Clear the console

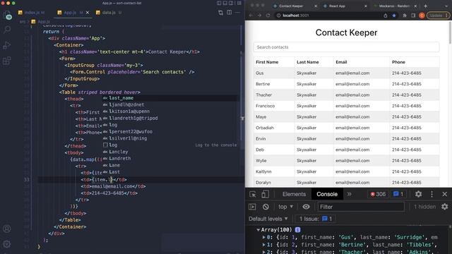(266, 207)
